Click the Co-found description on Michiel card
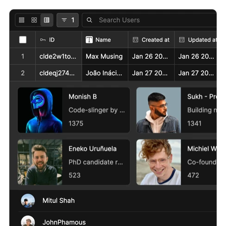Screen dimensions: 226x226 (x=202, y=162)
